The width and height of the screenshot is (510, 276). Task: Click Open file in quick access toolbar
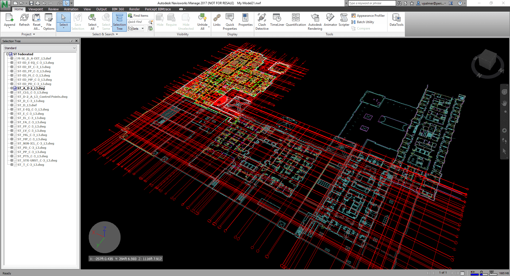[22, 3]
